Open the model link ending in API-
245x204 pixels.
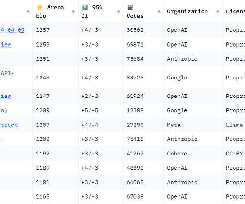click(x=7, y=73)
